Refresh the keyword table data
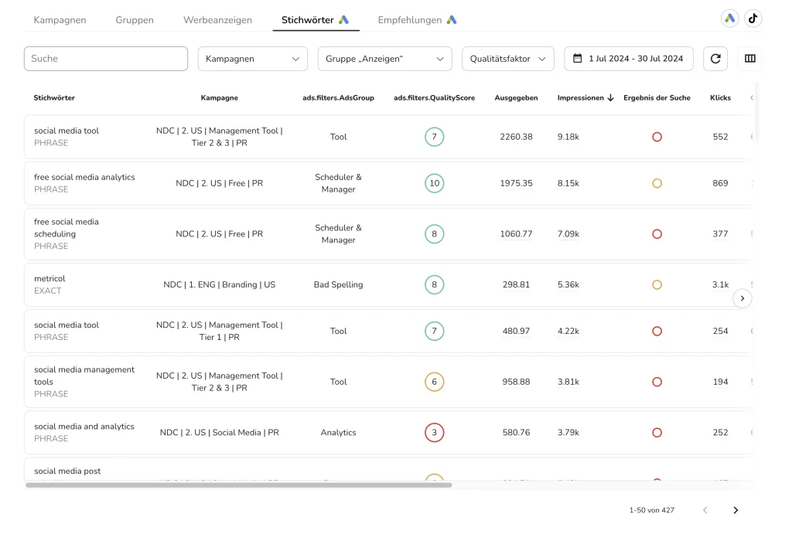This screenshot has height=534, width=792. [x=715, y=59]
